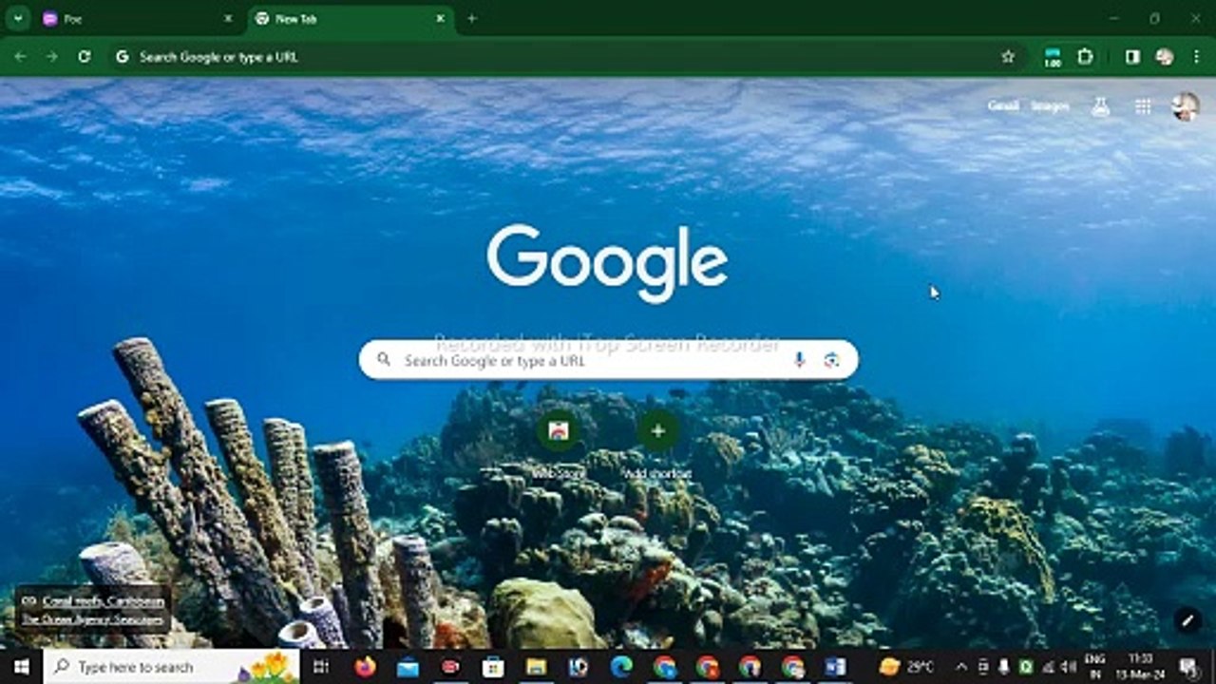Click the taskbar search box
The width and height of the screenshot is (1216, 684).
pyautogui.click(x=171, y=667)
